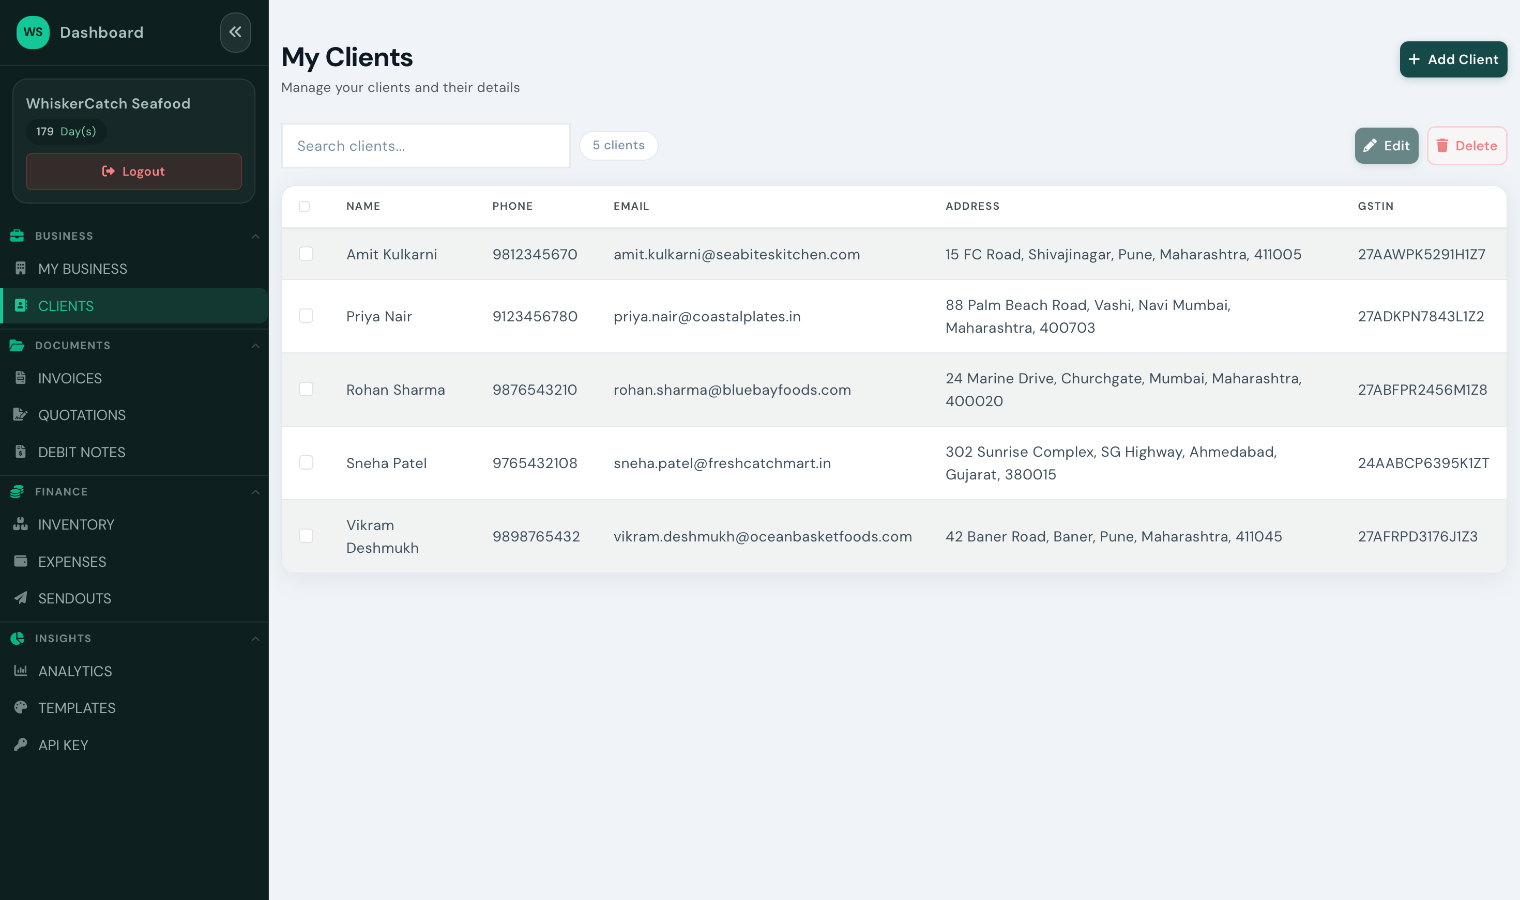Collapse the DOCUMENTS group
This screenshot has height=900, width=1520.
(255, 346)
